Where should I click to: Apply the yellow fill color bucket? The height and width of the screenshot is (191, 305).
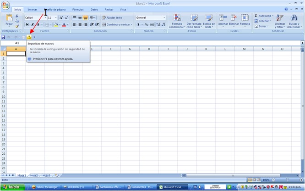pyautogui.click(x=56, y=25)
